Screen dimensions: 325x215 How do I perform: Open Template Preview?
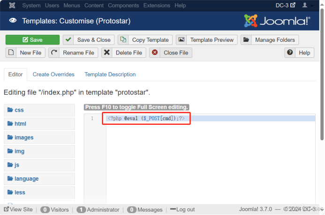(207, 39)
